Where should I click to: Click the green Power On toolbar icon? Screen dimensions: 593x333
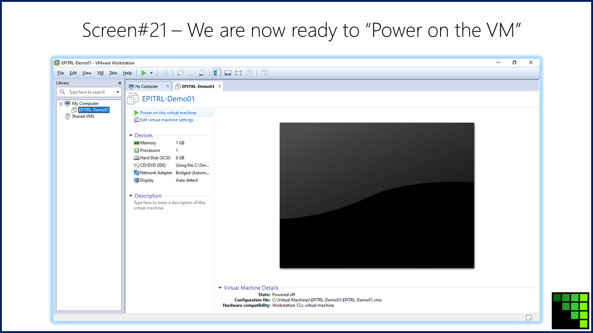pyautogui.click(x=144, y=73)
